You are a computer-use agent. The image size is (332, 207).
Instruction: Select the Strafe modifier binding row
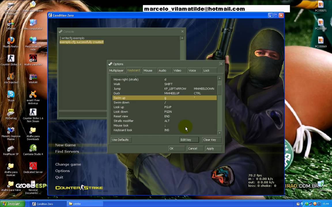pos(165,121)
